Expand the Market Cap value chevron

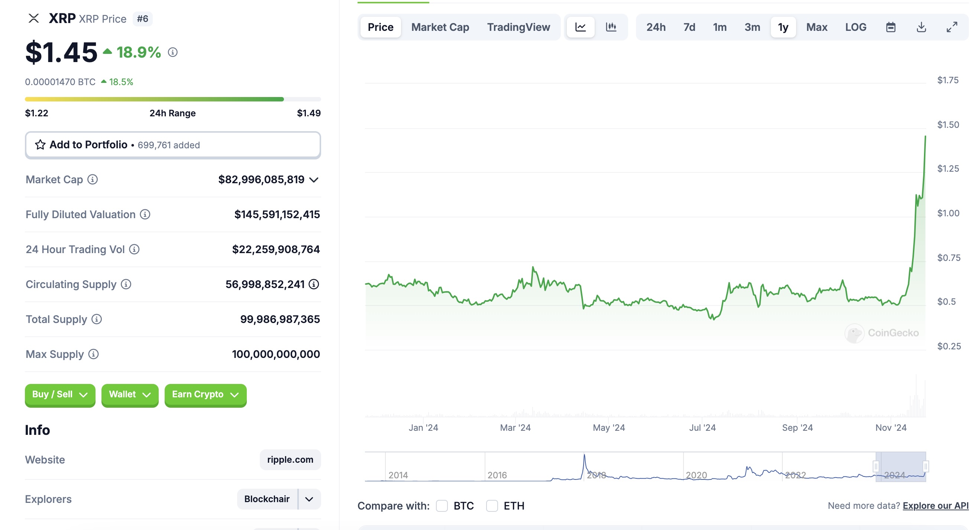314,180
